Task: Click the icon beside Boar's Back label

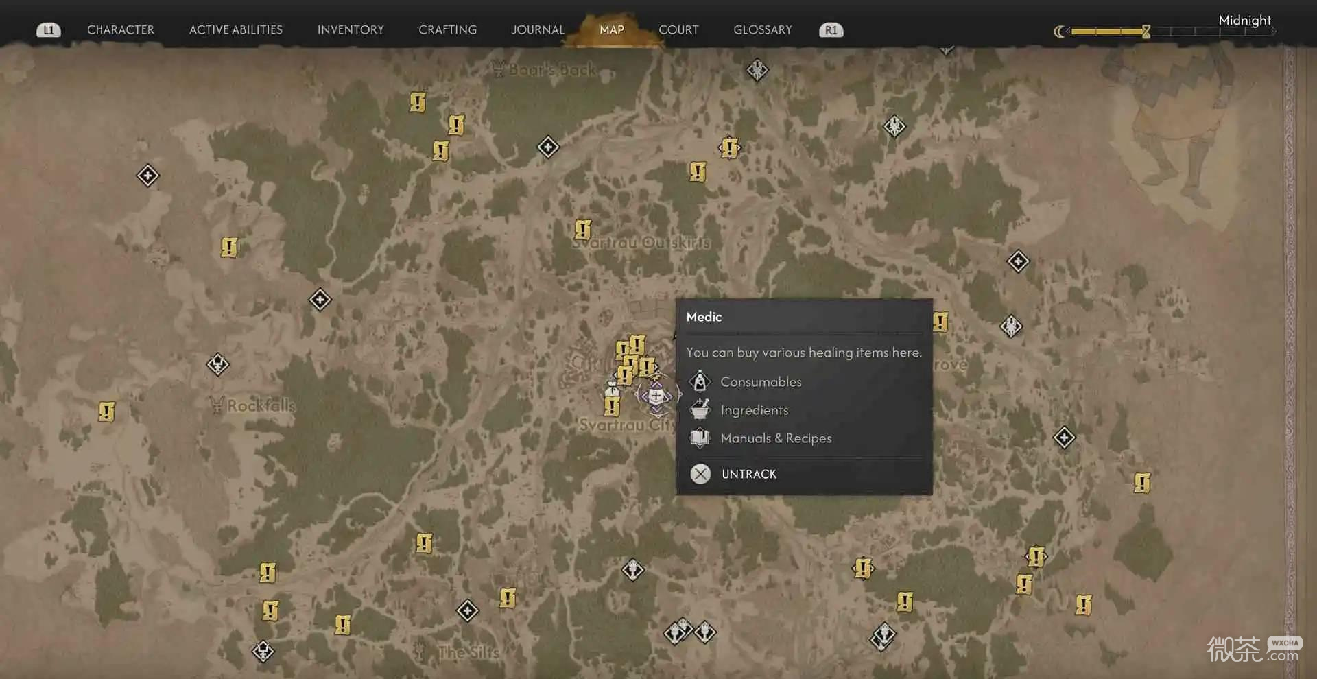Action: [x=499, y=69]
